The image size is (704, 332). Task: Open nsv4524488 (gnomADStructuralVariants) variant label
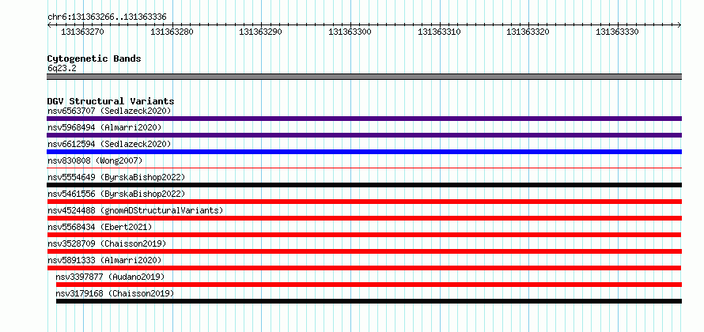coord(135,210)
